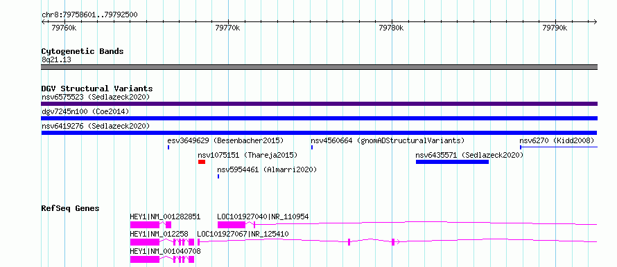Image resolution: width=617 pixels, height=267 pixels.
Task: Click the LOC101927067|NR_125410 transcript label
Action: pos(243,234)
